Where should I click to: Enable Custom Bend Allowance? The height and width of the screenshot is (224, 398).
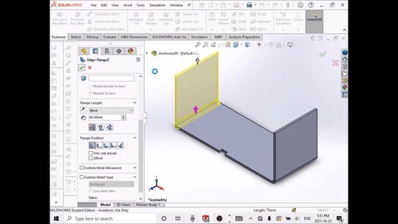click(81, 167)
